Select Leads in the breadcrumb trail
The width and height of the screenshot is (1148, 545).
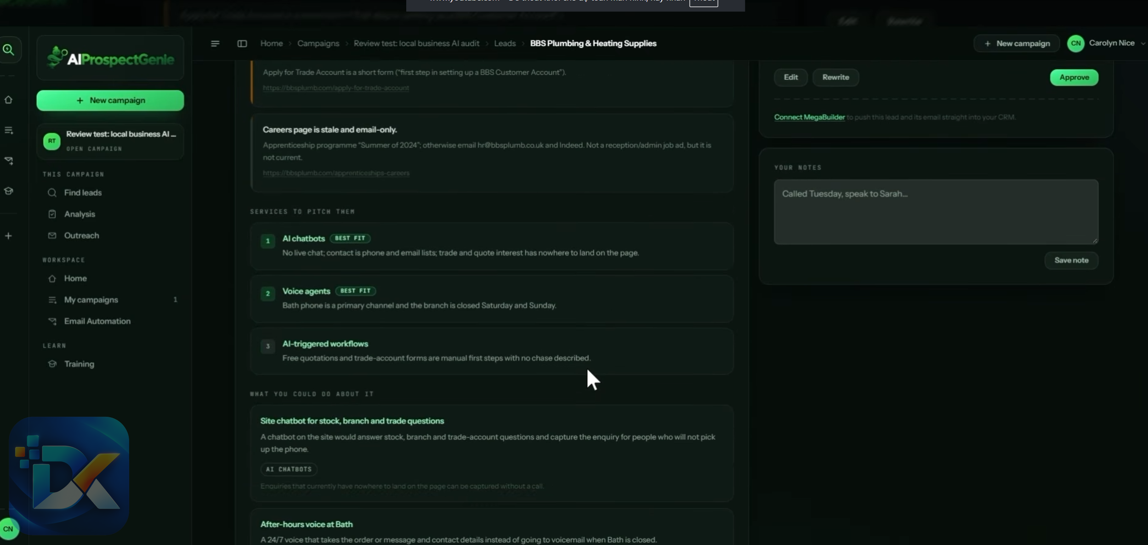pos(505,43)
